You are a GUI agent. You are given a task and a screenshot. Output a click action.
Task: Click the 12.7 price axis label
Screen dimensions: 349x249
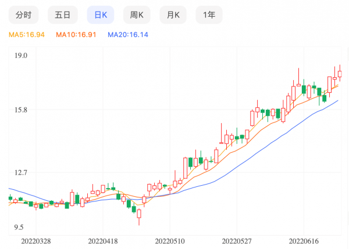(x=21, y=172)
